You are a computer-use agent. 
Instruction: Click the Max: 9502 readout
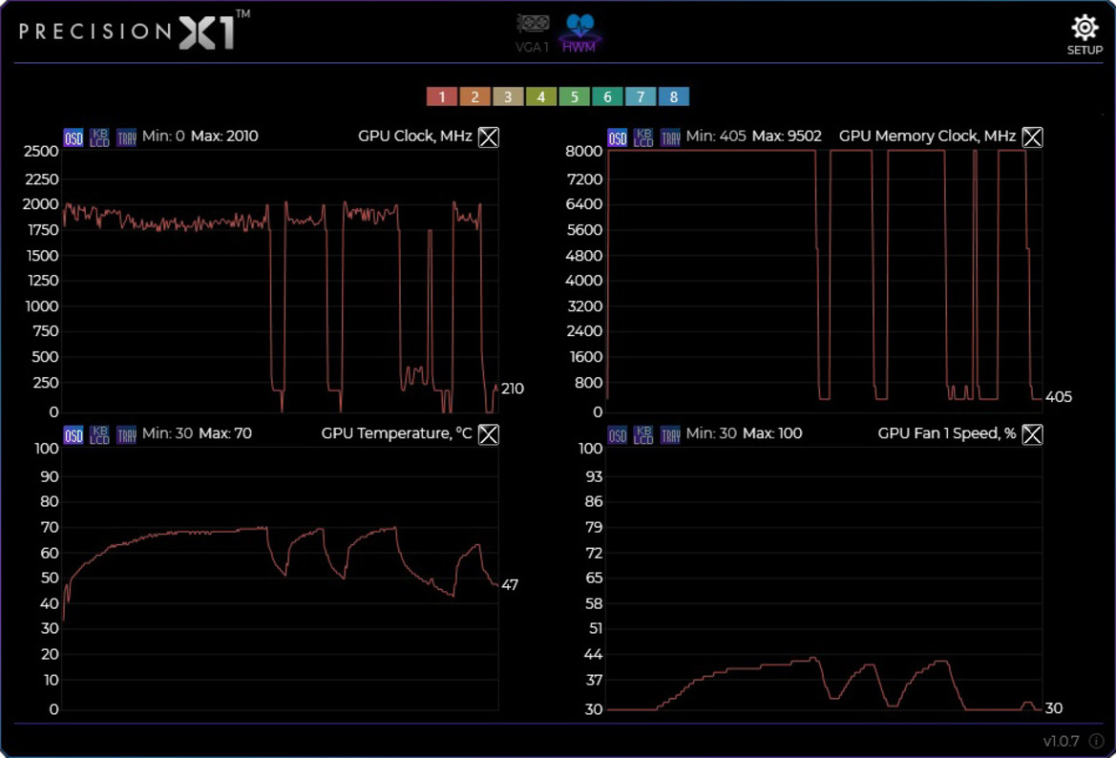(787, 136)
